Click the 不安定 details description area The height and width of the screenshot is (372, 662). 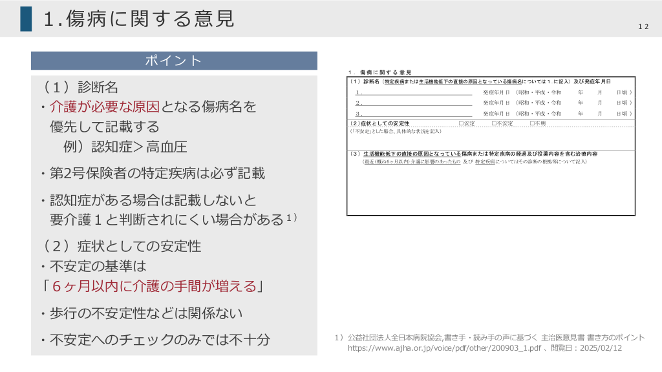coord(491,139)
